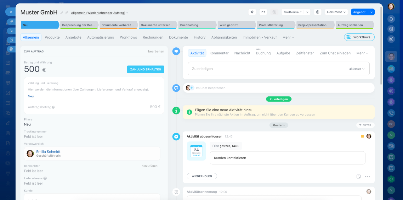Copy link via chain icon beside title
This screenshot has height=200, width=403.
click(x=66, y=13)
